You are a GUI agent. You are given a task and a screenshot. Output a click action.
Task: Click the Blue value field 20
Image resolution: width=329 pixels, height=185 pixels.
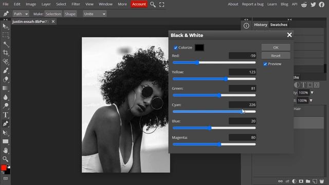(x=242, y=121)
